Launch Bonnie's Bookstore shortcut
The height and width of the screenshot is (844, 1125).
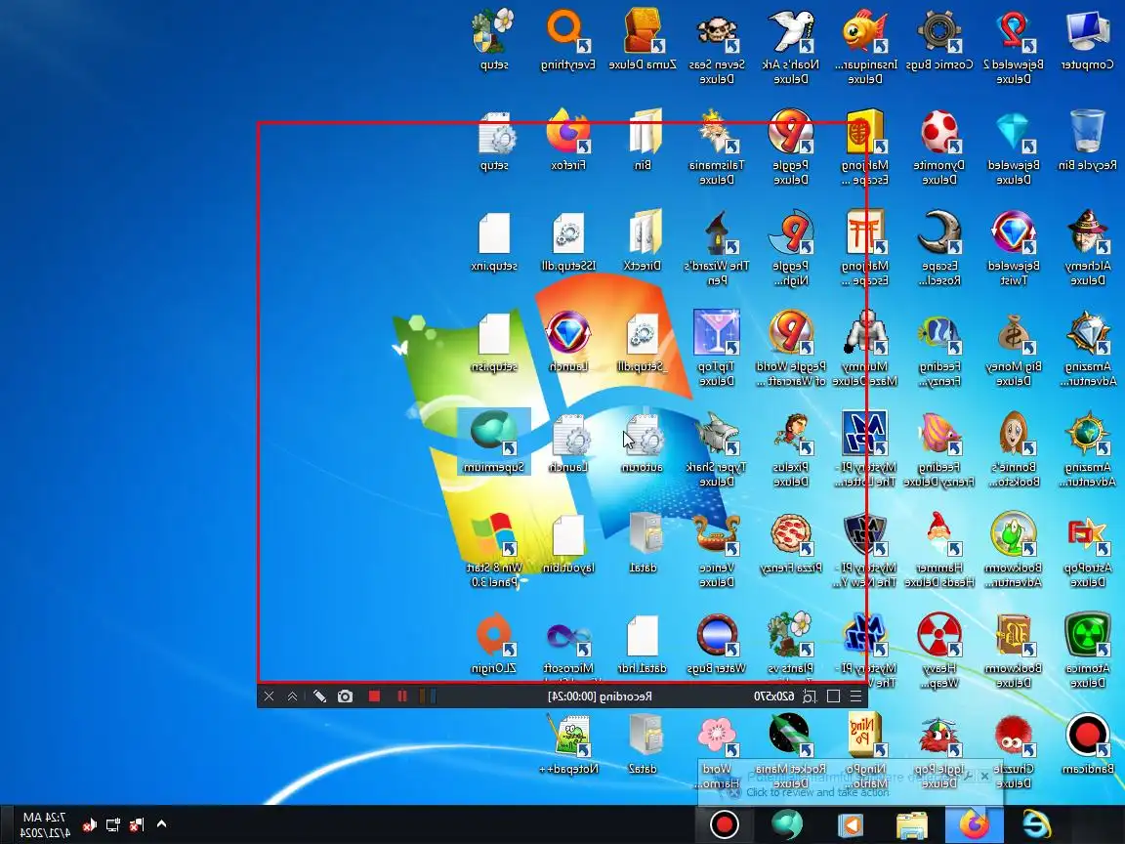[1014, 450]
